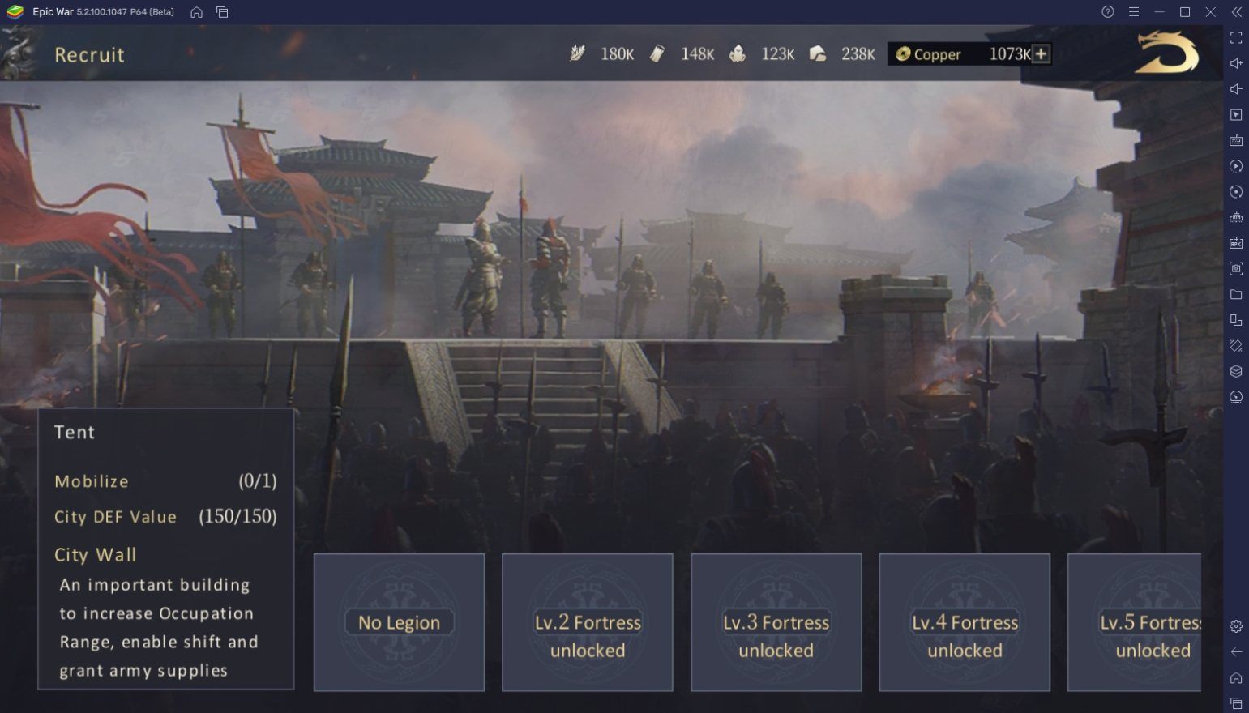Click the 238K stone amount
Image resolution: width=1249 pixels, height=713 pixels.
coord(858,54)
